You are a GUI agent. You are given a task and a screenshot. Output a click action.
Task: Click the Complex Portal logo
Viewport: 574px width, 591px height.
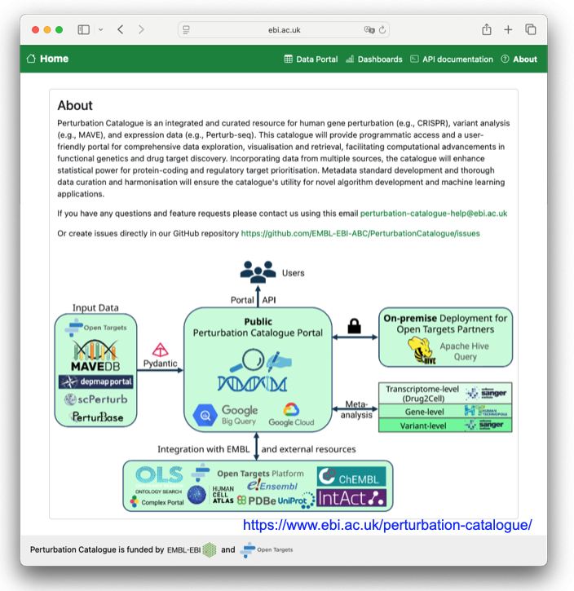pyautogui.click(x=157, y=502)
